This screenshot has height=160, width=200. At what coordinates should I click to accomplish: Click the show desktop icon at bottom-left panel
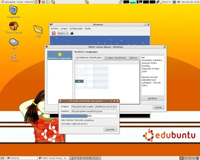click(2, 158)
